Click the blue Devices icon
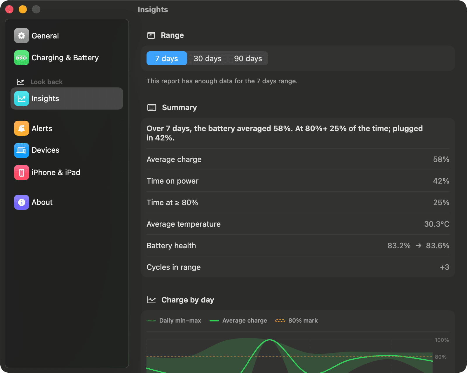Viewport: 467px width, 373px height. [22, 150]
